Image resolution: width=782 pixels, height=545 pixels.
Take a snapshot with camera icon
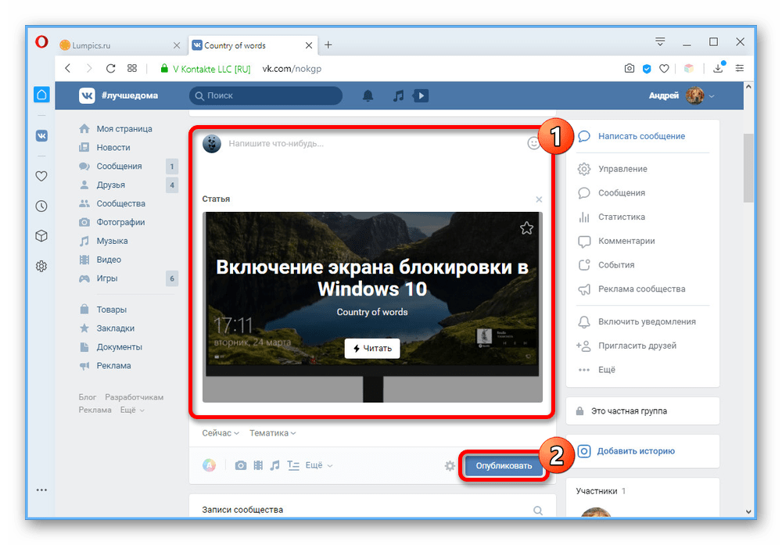tap(630, 68)
